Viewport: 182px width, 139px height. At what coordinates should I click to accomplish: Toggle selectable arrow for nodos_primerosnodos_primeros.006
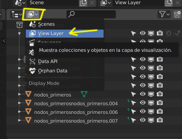134,112
